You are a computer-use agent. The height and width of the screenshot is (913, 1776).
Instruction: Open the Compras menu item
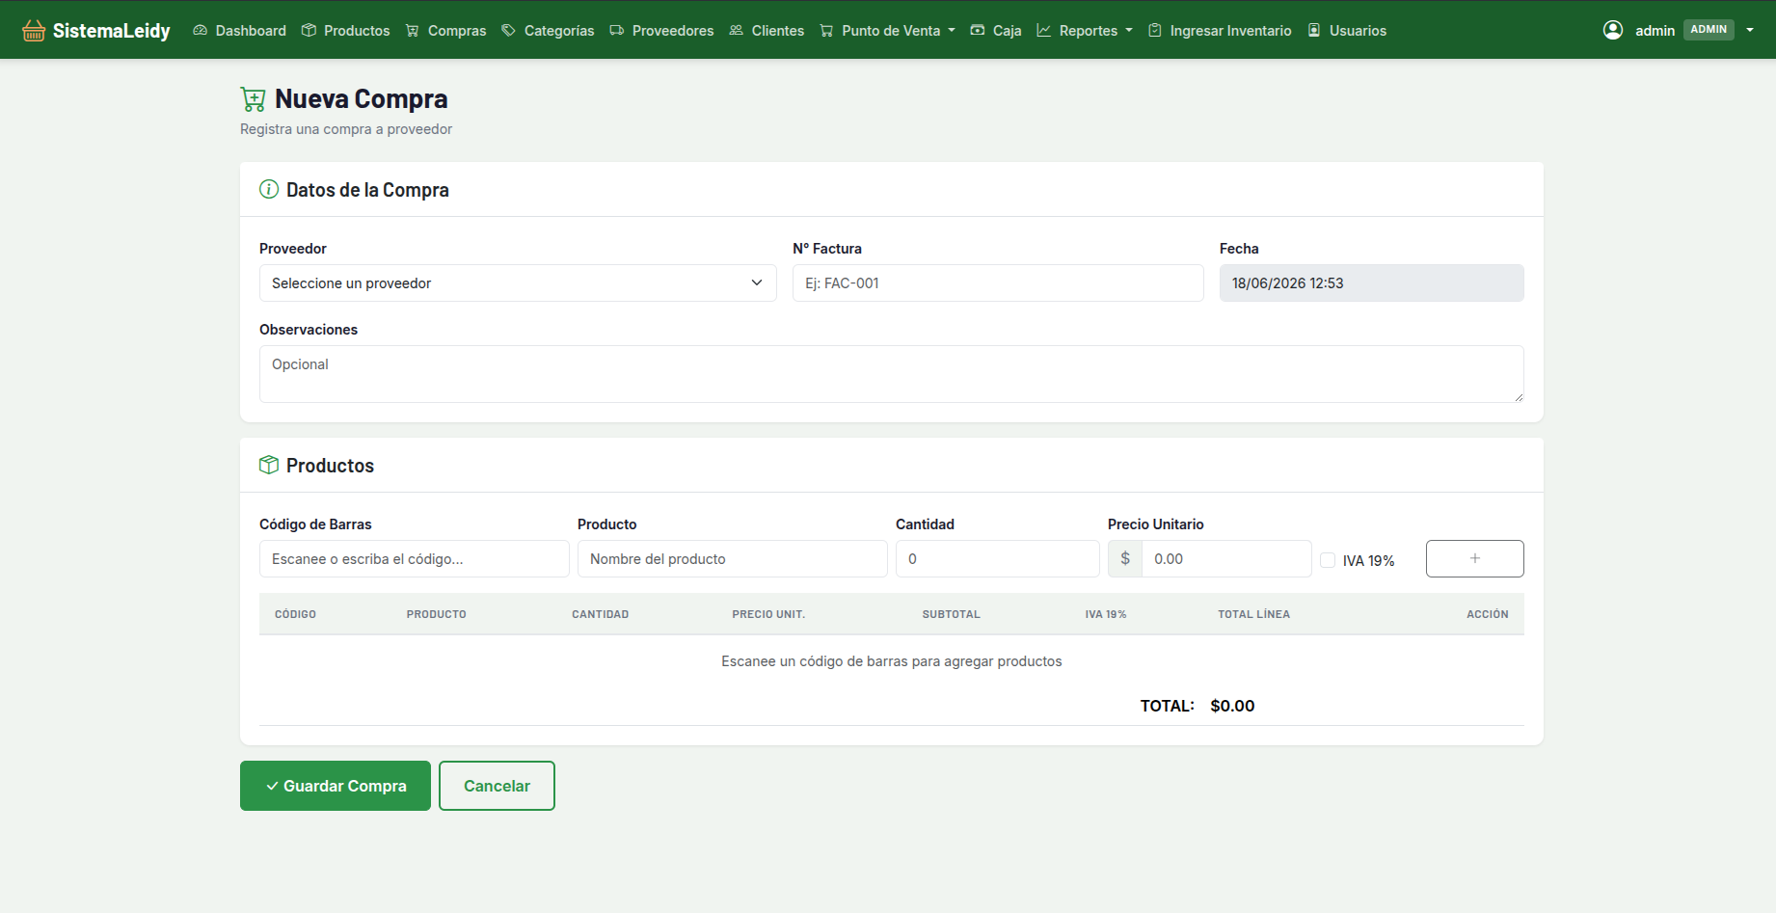pos(445,31)
